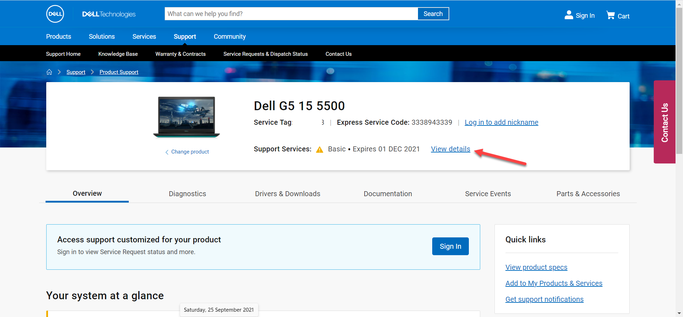Click View details warranty link
The image size is (683, 317).
[x=450, y=149]
